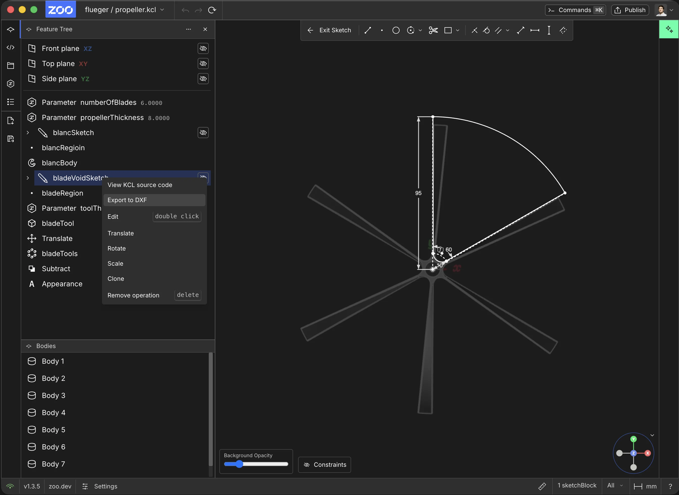The image size is (679, 495).
Task: Apply the Tangent constraint tool
Action: coord(486,30)
